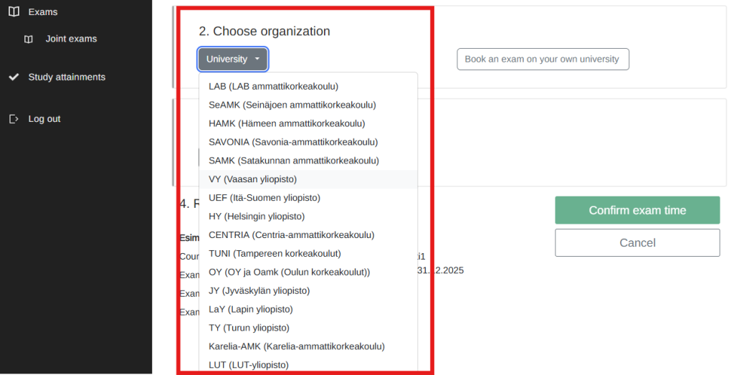Image resolution: width=734 pixels, height=375 pixels.
Task: Open the University dropdown
Action: (x=233, y=60)
